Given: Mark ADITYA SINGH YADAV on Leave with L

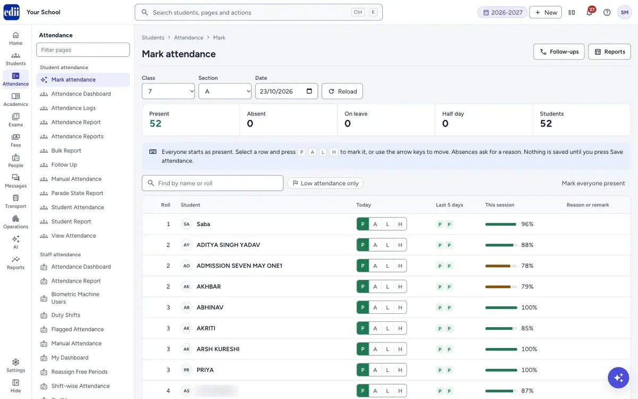Looking at the screenshot, I should (x=388, y=245).
